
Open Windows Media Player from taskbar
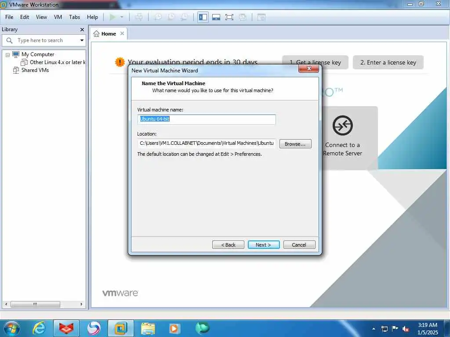[x=174, y=328]
